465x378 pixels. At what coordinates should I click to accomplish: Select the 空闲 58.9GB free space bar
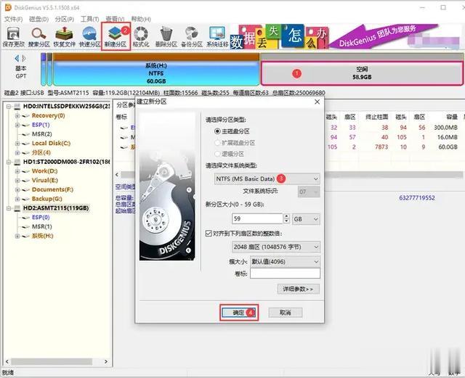(362, 73)
